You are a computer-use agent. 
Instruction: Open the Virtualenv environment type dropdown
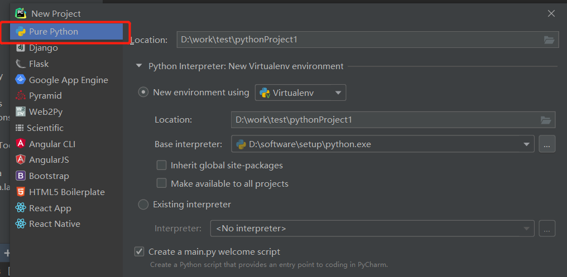click(x=300, y=93)
